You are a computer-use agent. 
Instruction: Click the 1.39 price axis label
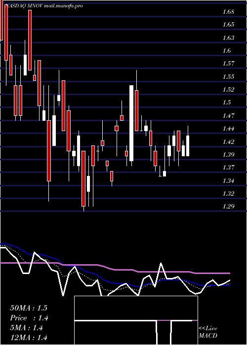coord(228,154)
